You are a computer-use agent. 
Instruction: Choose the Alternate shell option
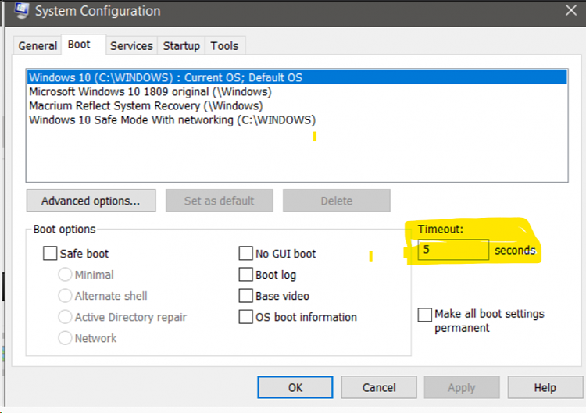coord(65,296)
